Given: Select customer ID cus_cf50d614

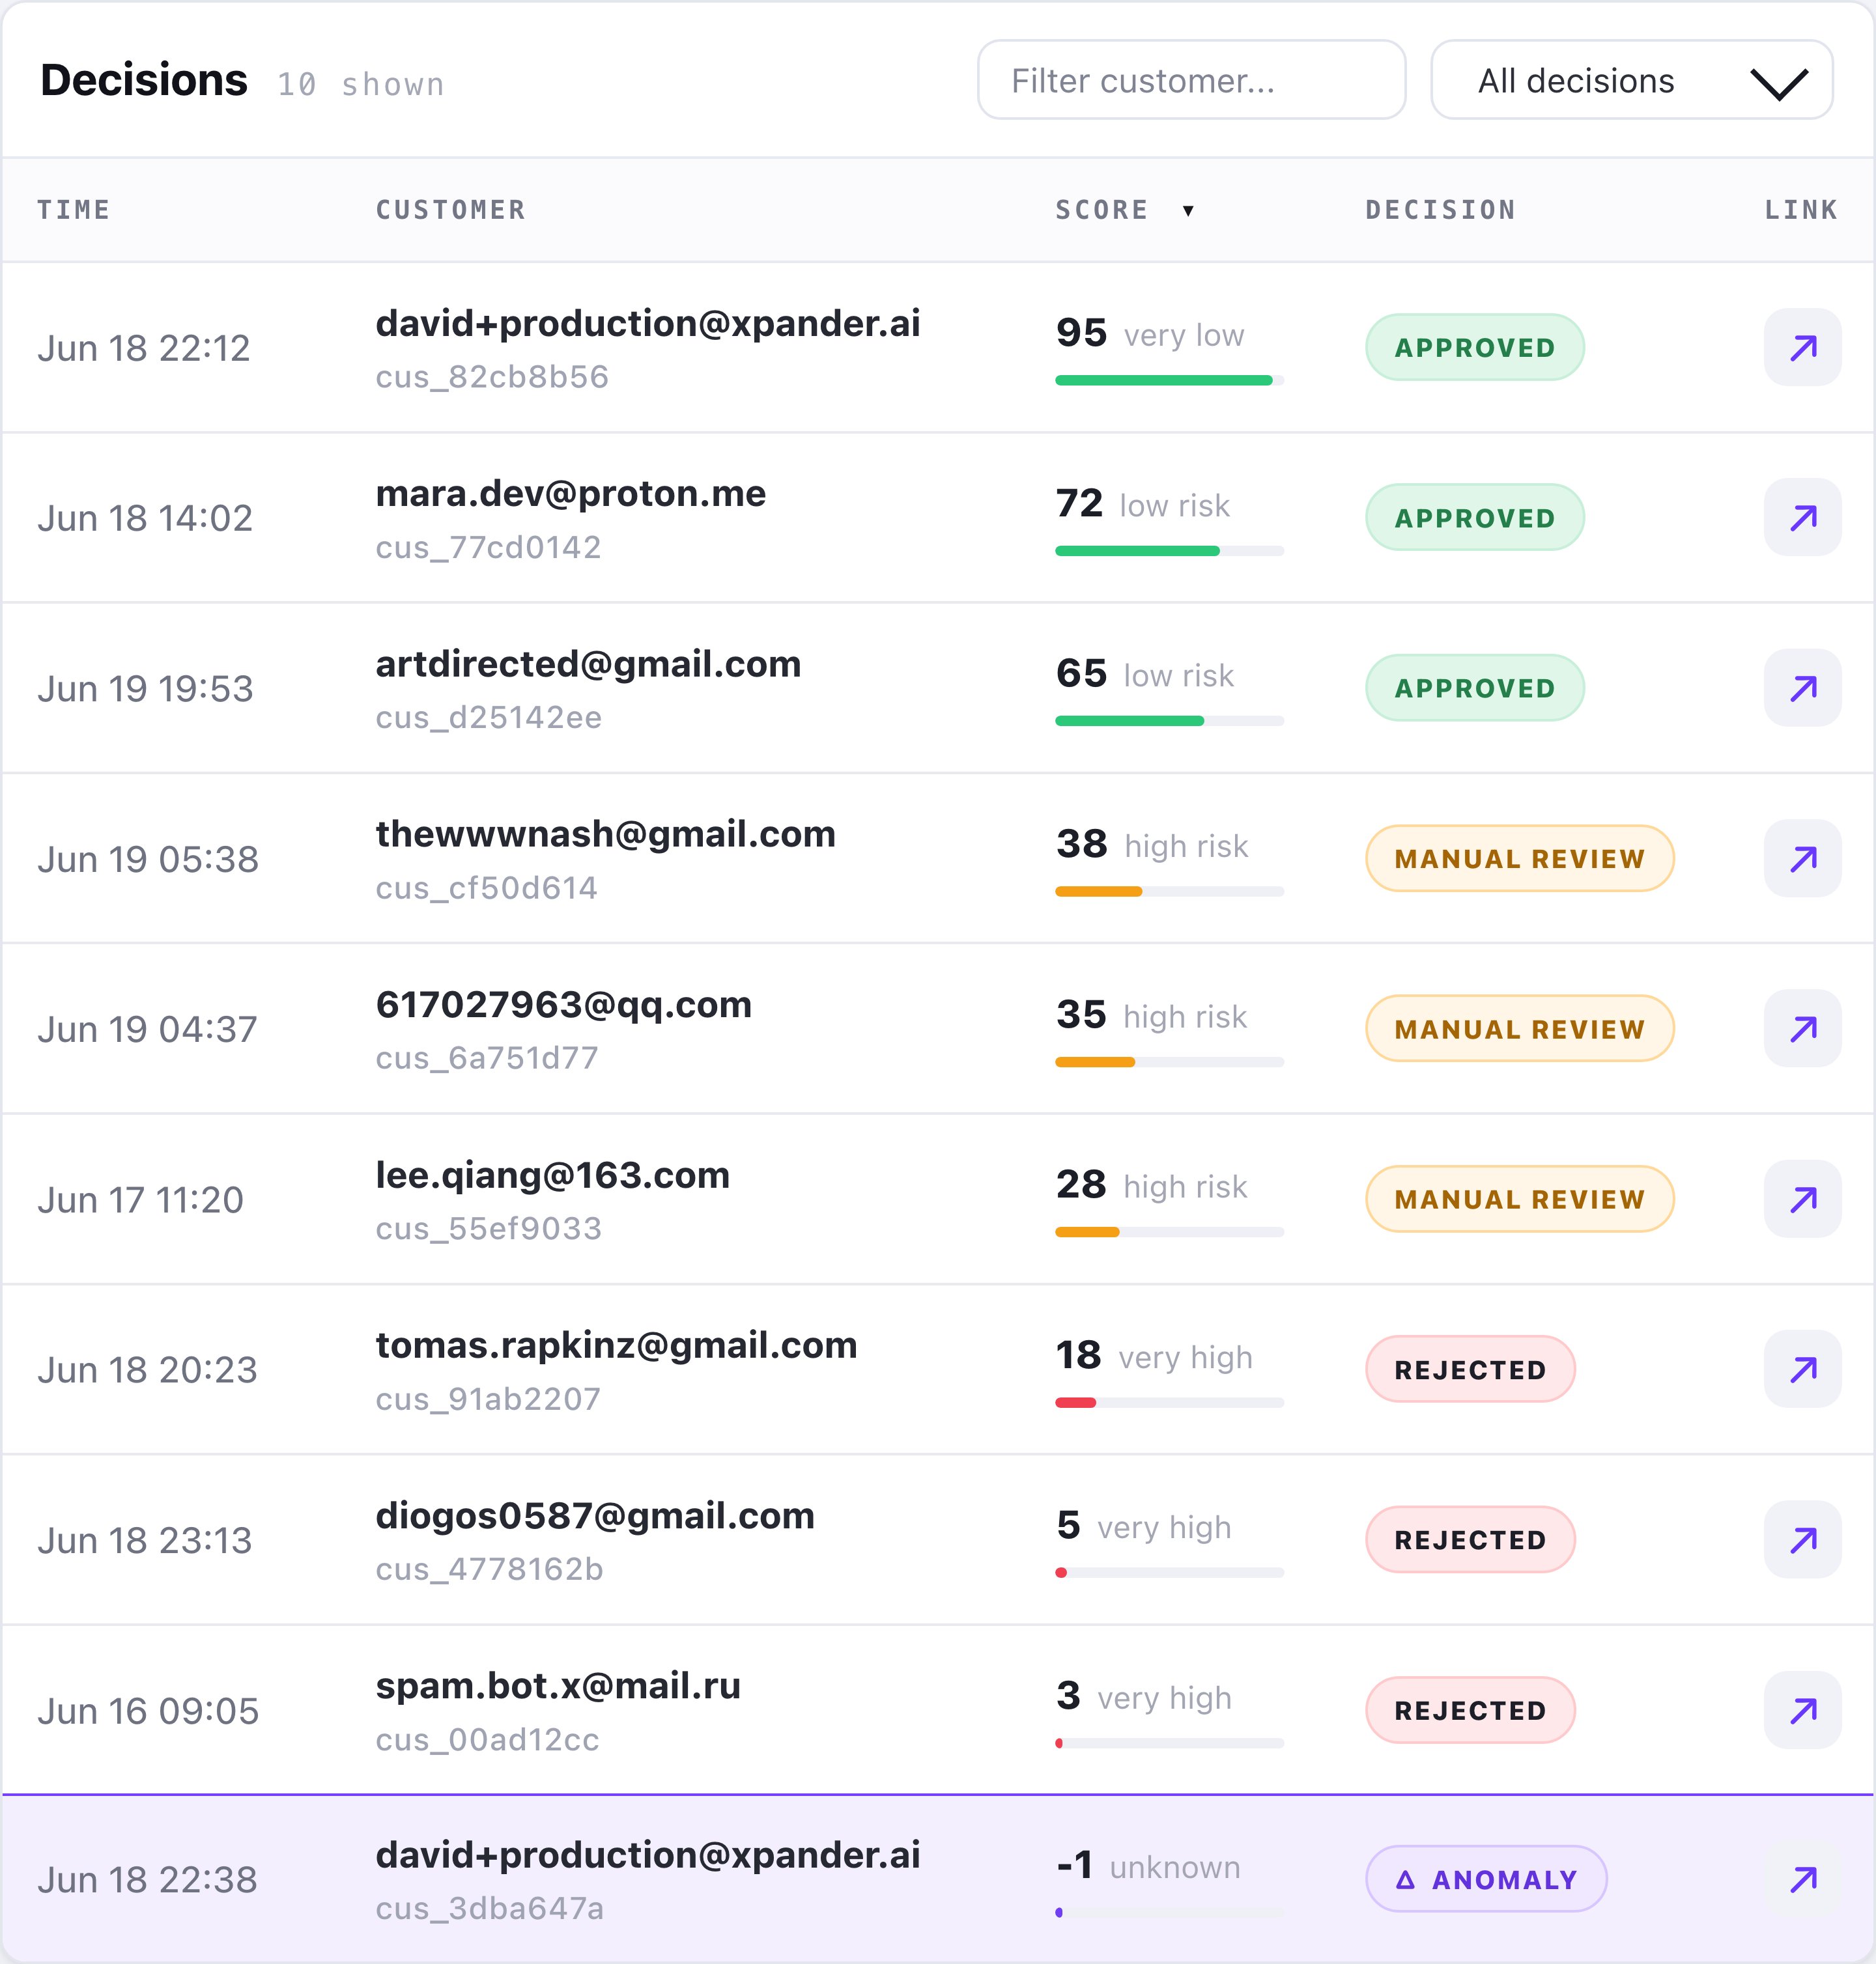Looking at the screenshot, I should (487, 888).
